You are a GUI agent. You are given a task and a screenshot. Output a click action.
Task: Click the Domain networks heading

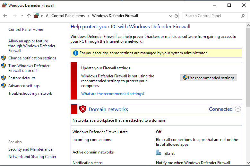(x=108, y=109)
